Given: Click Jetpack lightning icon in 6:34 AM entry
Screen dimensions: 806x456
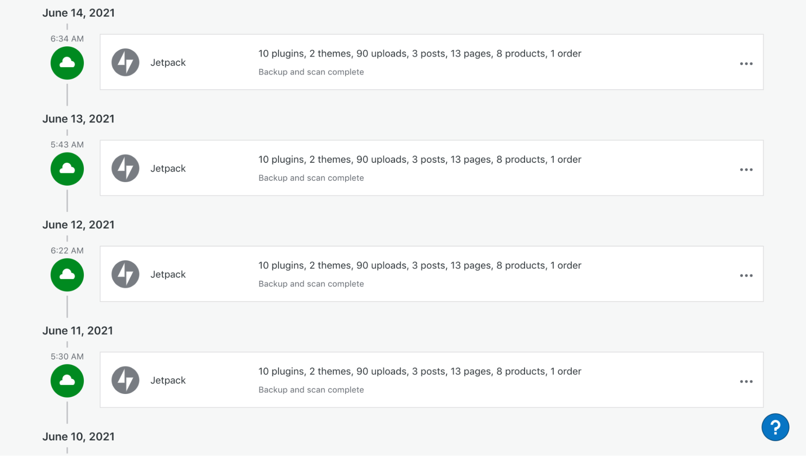Looking at the screenshot, I should click(125, 62).
